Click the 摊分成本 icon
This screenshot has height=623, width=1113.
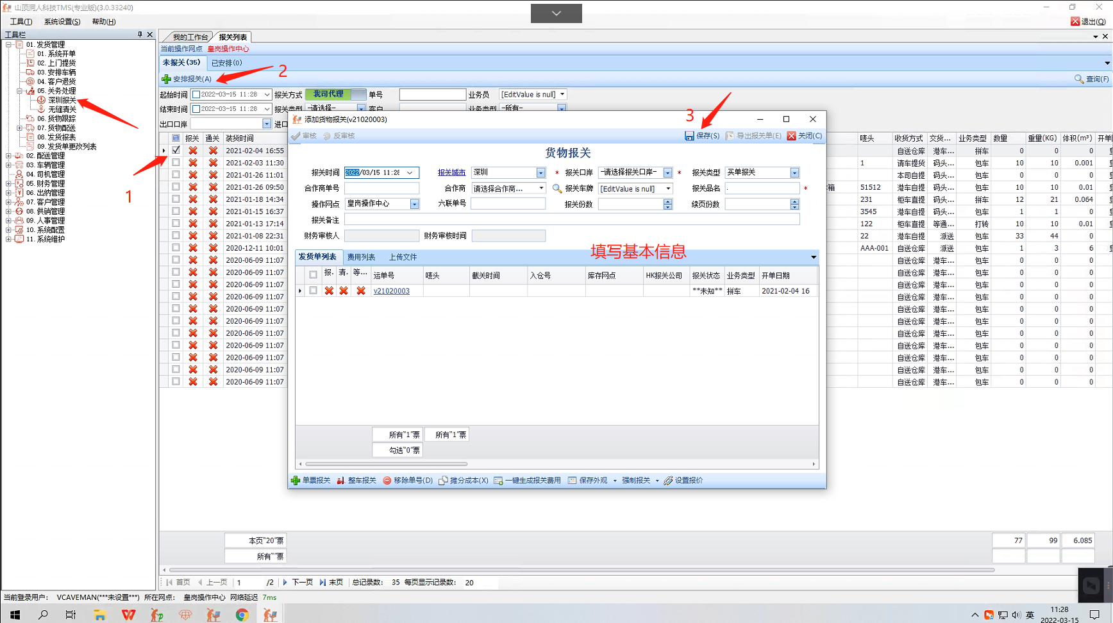[443, 481]
